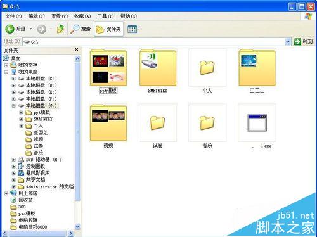Select 音乐 folder in the tree
The height and width of the screenshot is (237, 317).
click(x=38, y=153)
